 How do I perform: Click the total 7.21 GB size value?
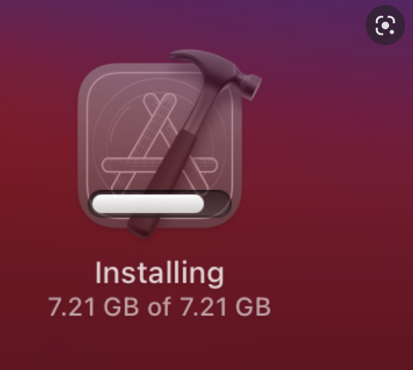(225, 307)
